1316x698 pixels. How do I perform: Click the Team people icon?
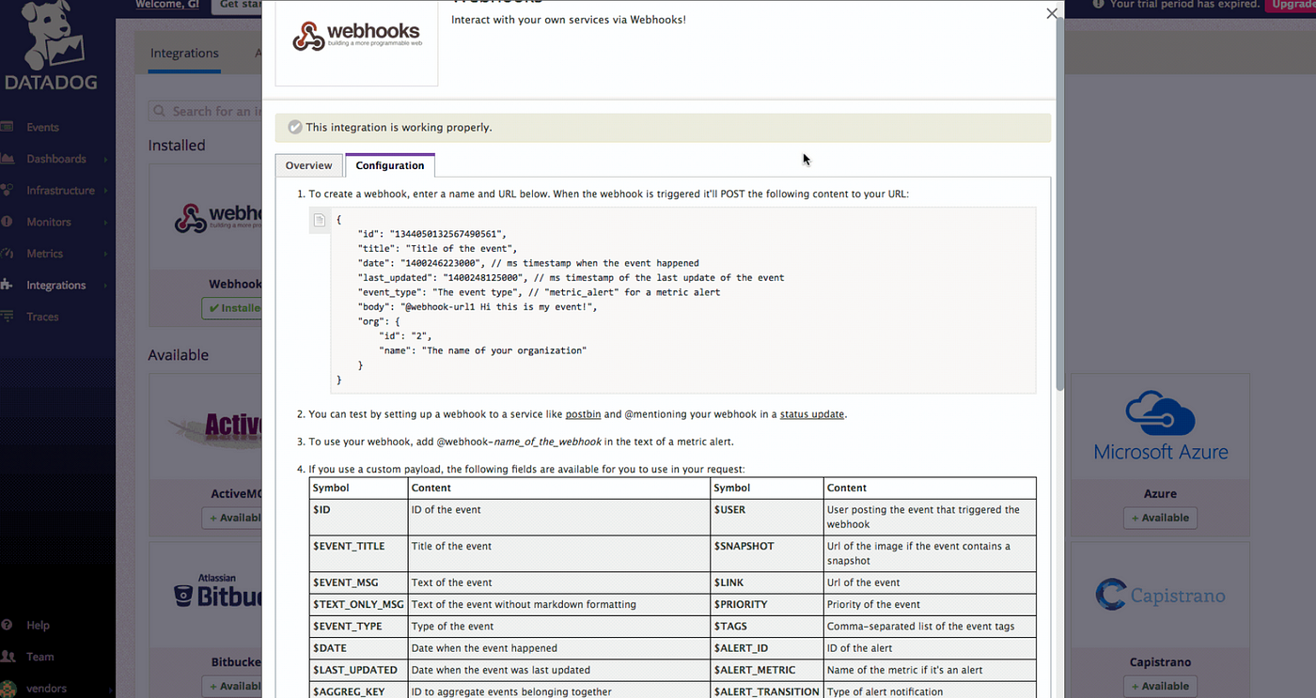click(8, 657)
